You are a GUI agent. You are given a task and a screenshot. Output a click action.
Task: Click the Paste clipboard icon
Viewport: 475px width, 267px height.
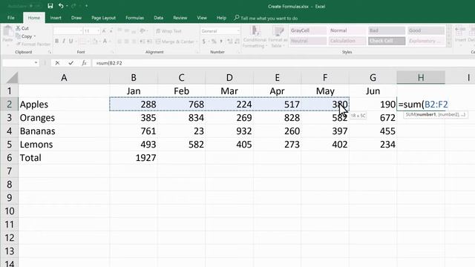click(x=8, y=31)
